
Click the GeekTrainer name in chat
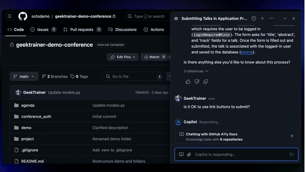[x=195, y=98]
